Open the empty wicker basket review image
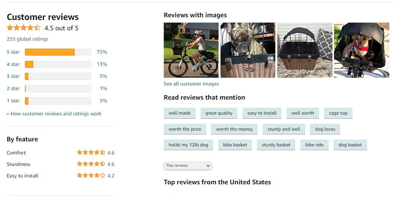The image size is (395, 200). pyautogui.click(x=304, y=50)
